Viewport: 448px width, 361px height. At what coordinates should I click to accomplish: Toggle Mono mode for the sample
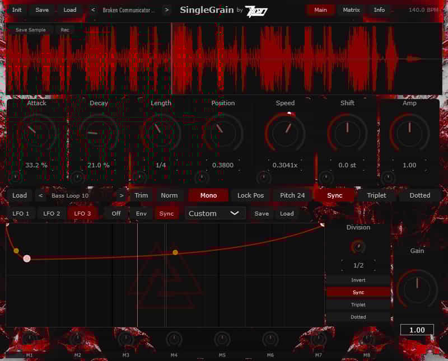pyautogui.click(x=208, y=195)
